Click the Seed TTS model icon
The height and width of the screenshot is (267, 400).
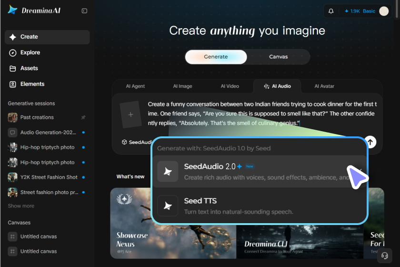[168, 206]
